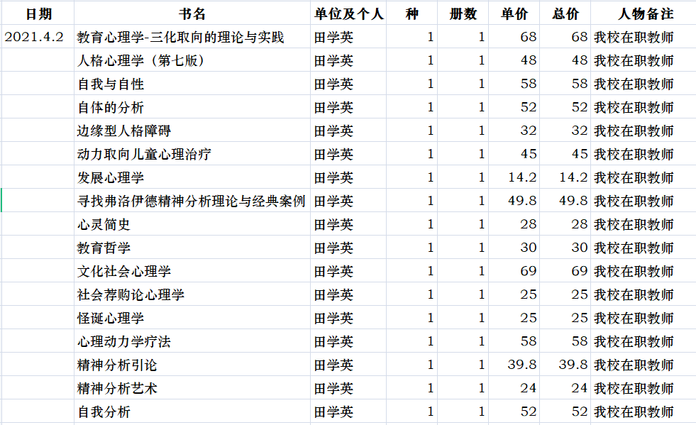Click the 单位及个人 column header
The width and height of the screenshot is (696, 425).
(348, 13)
